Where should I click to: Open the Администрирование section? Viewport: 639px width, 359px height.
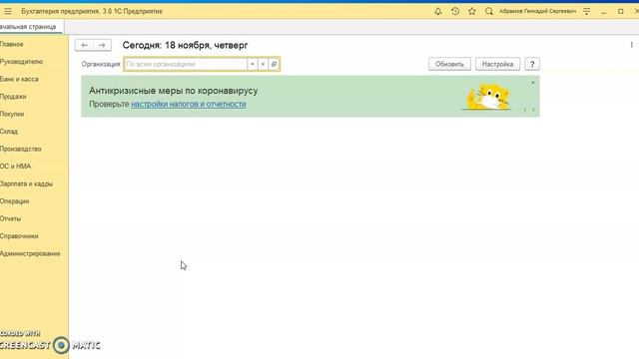click(30, 253)
